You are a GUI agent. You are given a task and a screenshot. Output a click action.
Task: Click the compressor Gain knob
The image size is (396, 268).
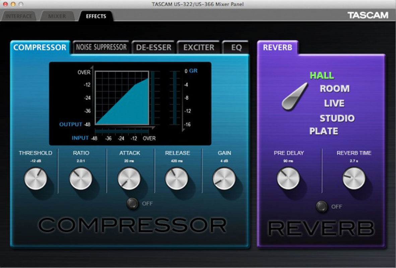pos(224,179)
